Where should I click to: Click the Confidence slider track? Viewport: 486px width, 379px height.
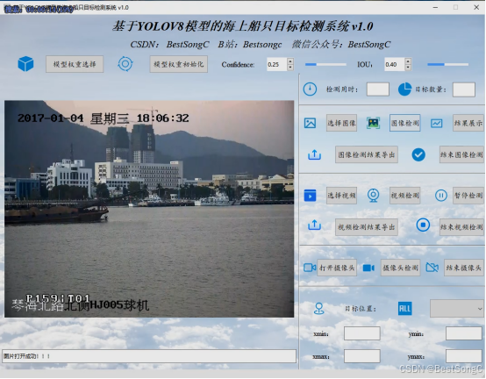(x=325, y=64)
